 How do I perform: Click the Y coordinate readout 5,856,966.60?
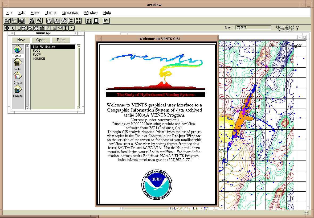pyautogui.click(x=286, y=29)
